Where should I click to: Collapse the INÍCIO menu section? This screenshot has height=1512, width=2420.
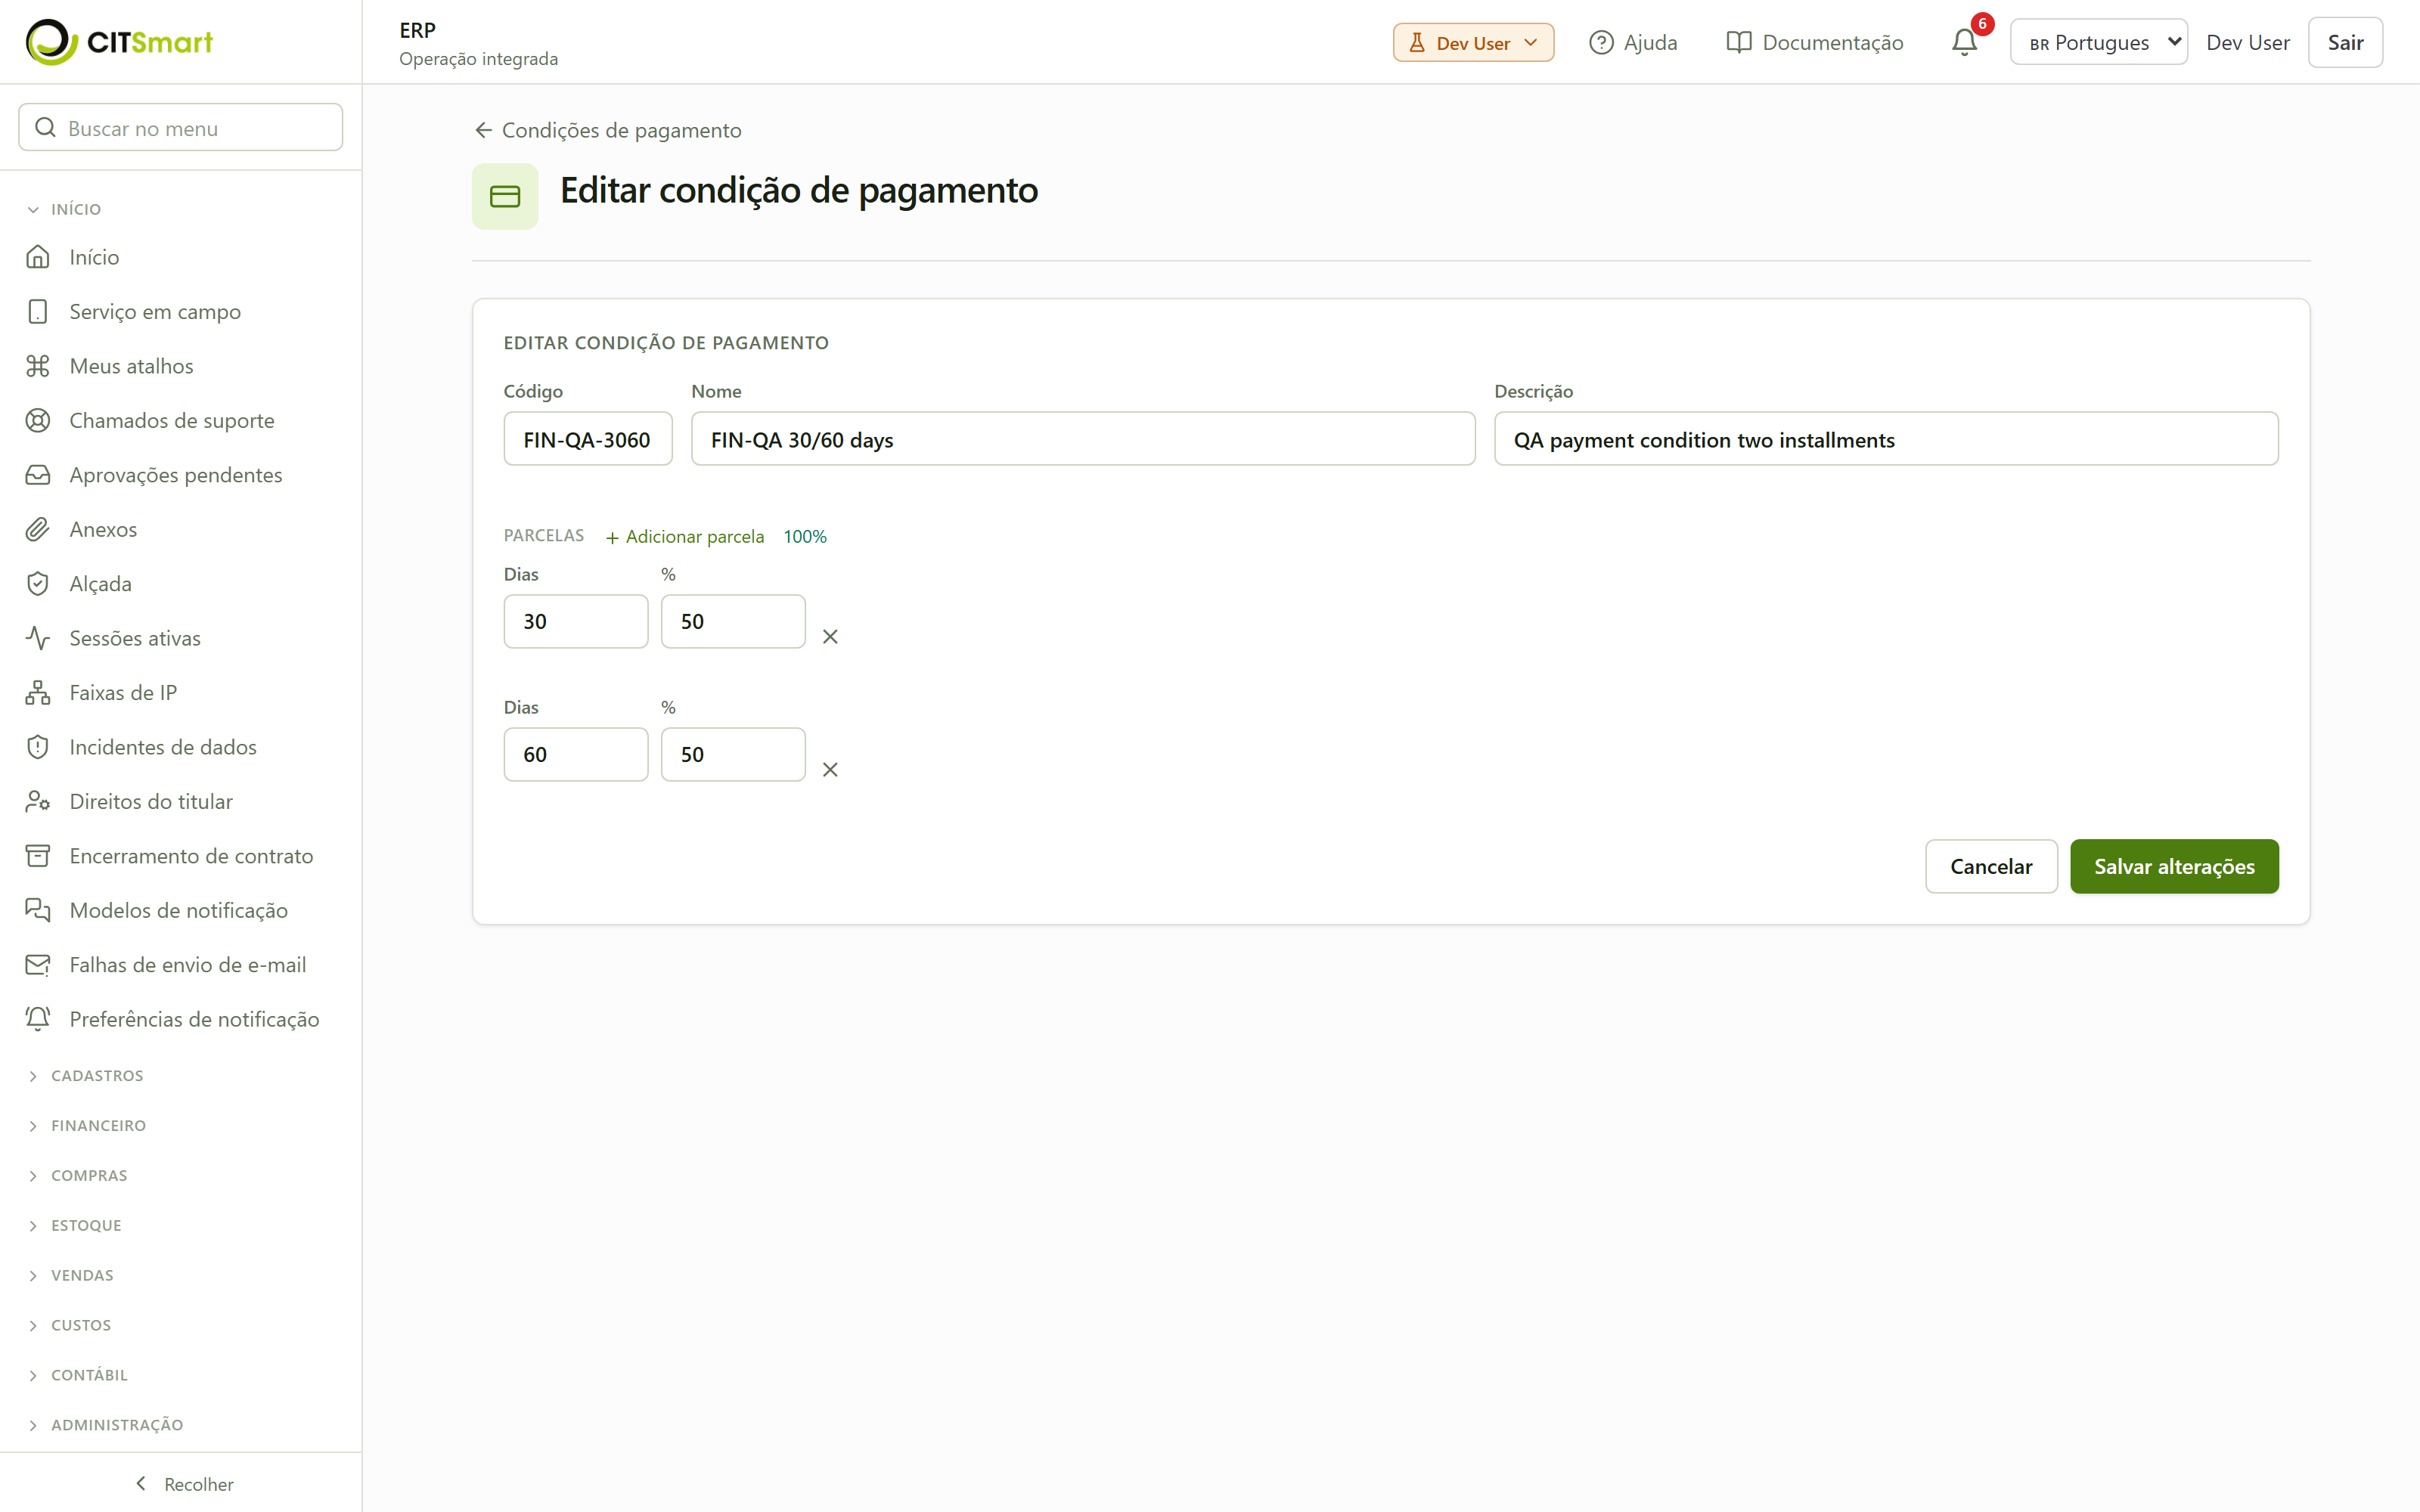[x=65, y=209]
